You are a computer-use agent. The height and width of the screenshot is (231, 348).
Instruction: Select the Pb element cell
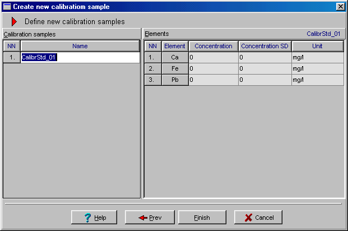pyautogui.click(x=175, y=80)
